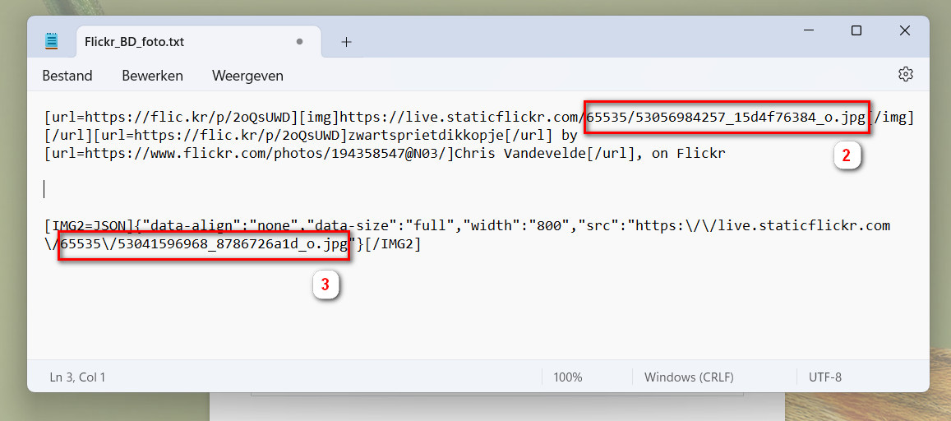Close the Notepad window

905,30
